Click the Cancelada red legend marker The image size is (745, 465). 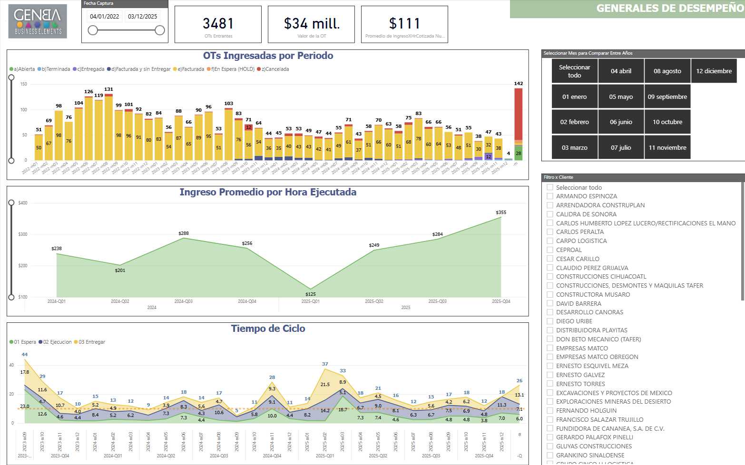click(259, 69)
